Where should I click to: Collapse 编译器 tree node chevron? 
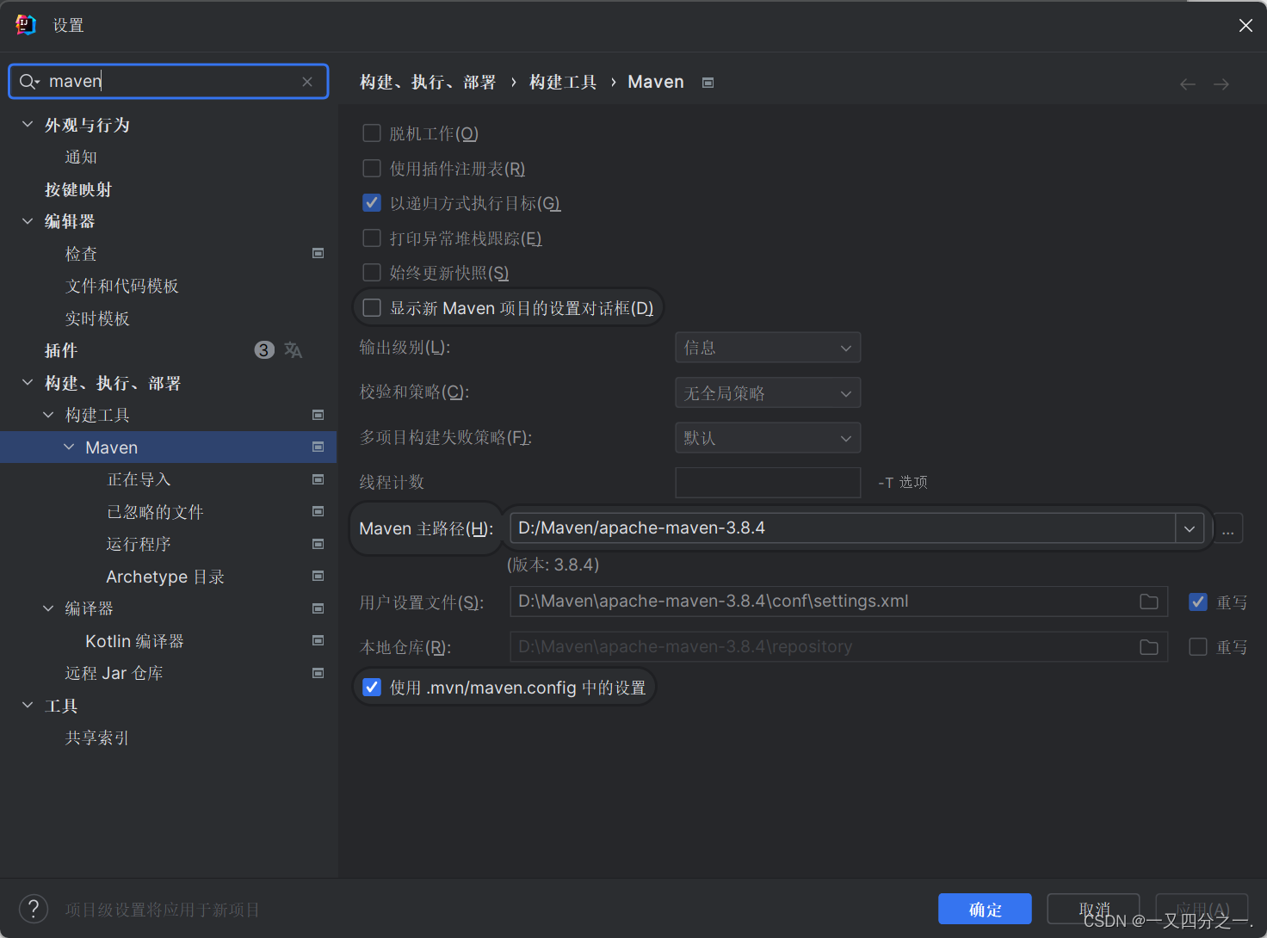(48, 608)
